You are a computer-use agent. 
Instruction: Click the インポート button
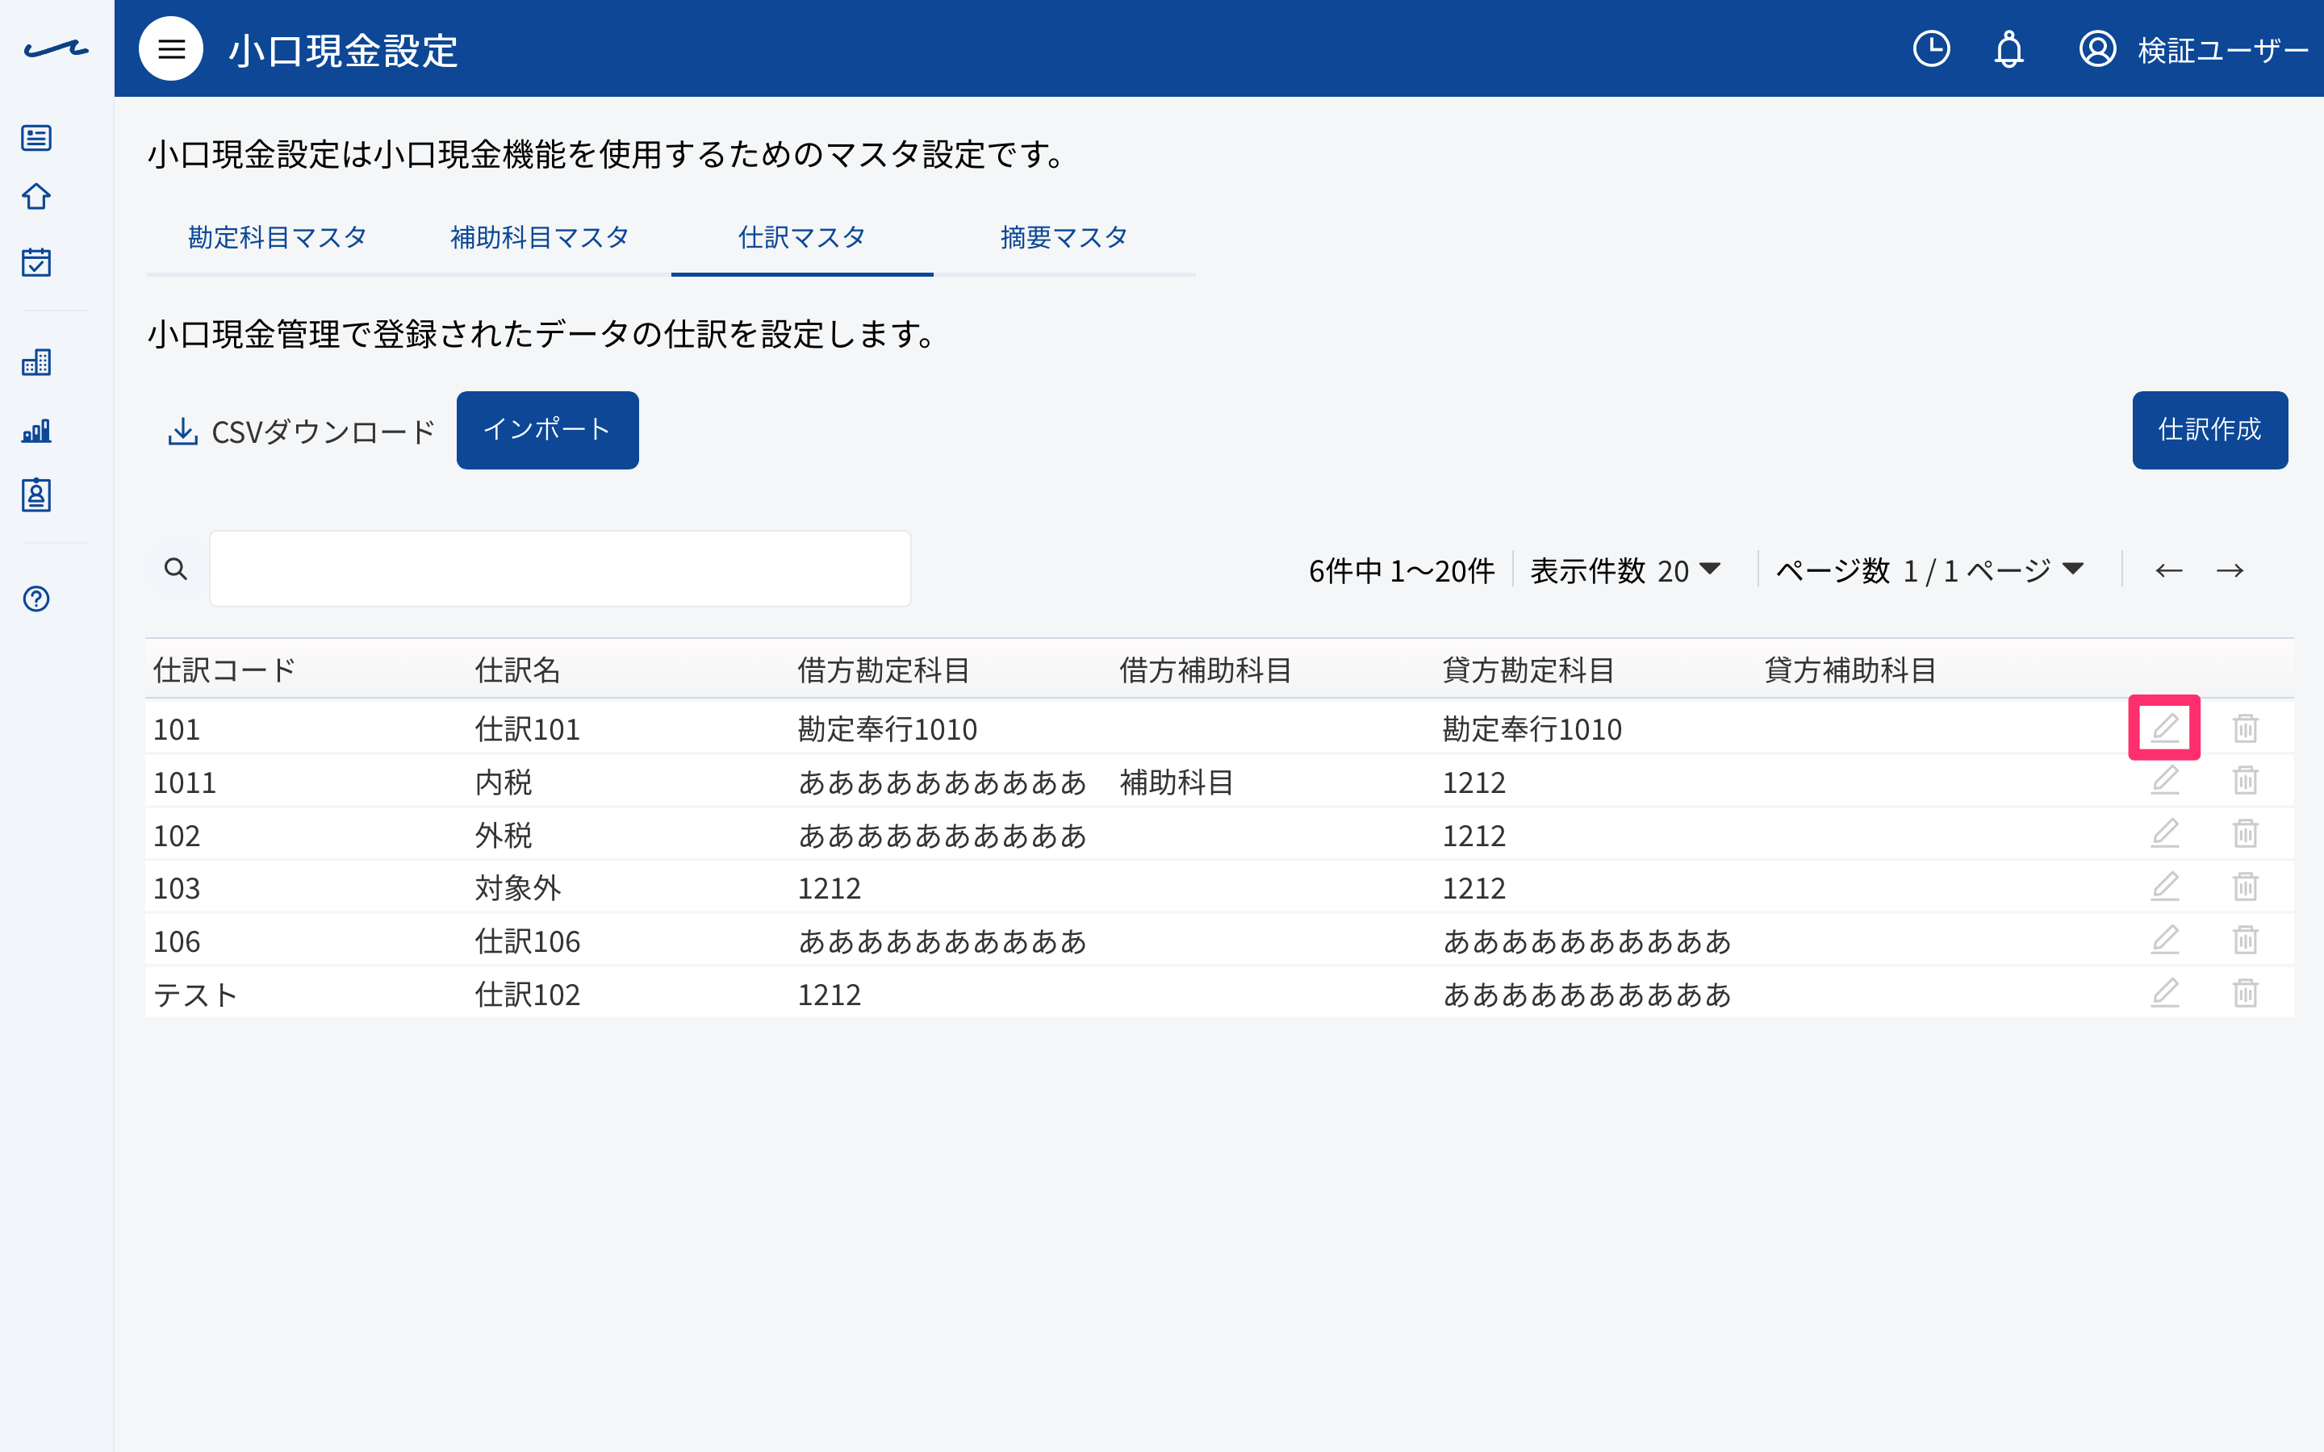coord(547,429)
